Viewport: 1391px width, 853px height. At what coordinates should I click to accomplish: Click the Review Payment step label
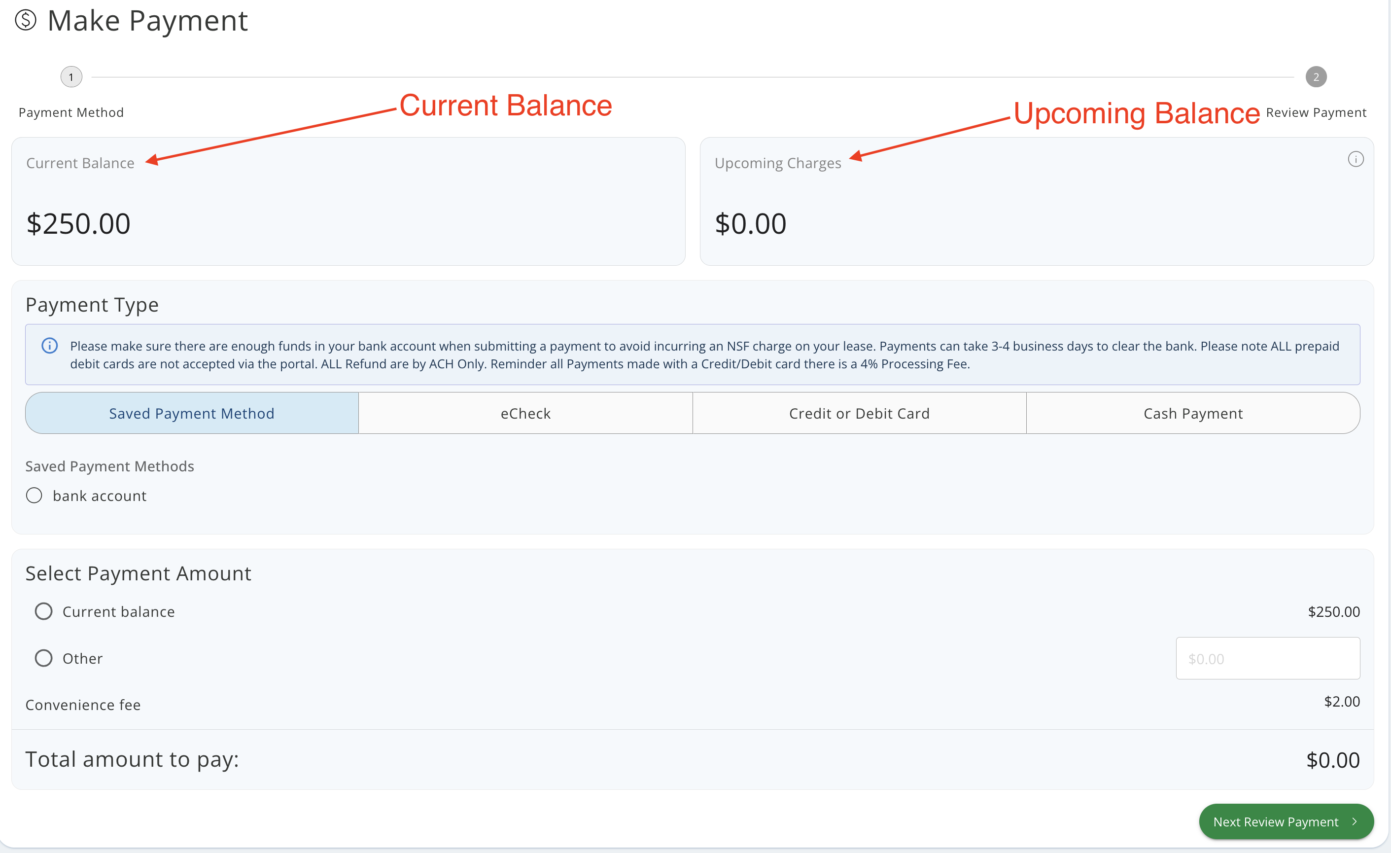tap(1316, 112)
